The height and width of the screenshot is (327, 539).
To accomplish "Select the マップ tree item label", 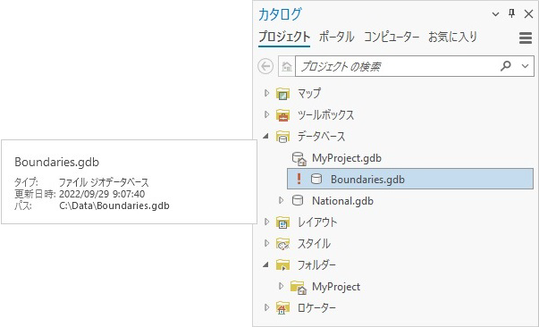I will [x=309, y=94].
